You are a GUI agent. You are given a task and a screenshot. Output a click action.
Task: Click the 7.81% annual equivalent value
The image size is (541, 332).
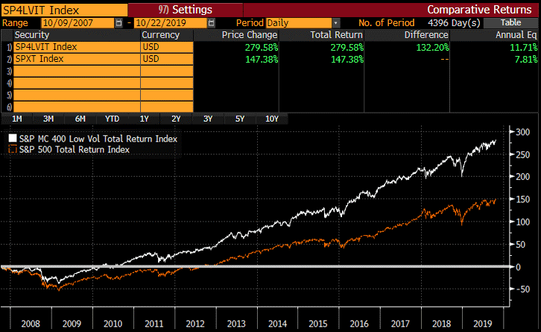pos(526,60)
